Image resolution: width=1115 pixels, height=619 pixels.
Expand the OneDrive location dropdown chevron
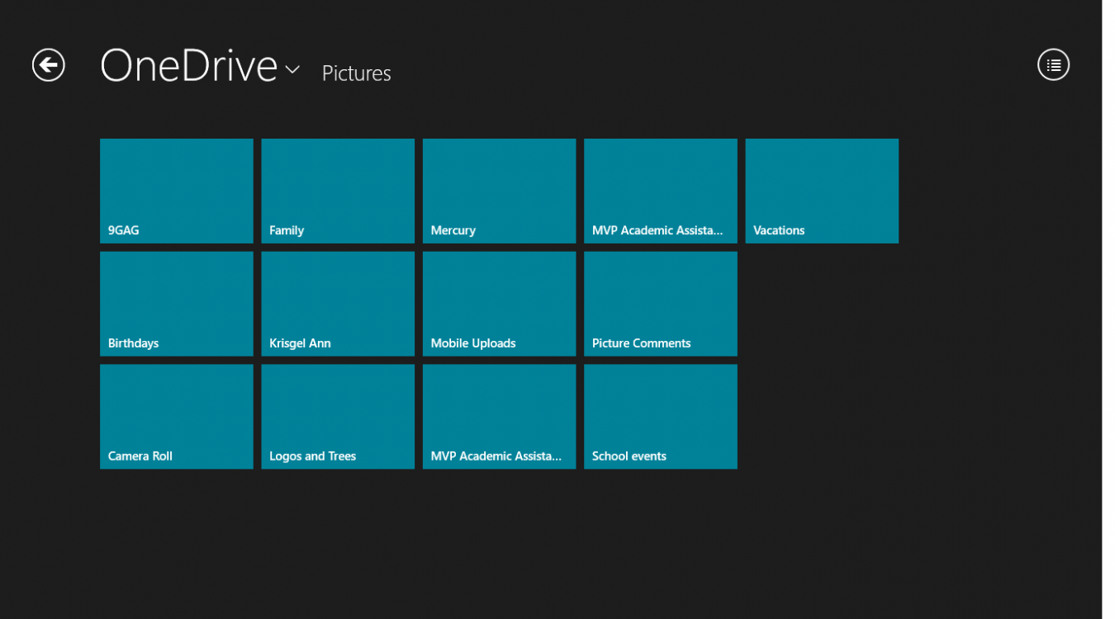(x=293, y=70)
